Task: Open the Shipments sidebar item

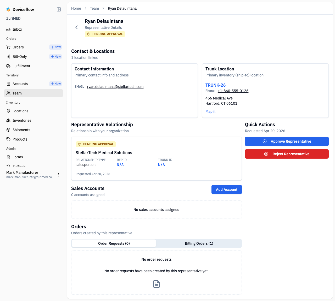Action: point(21,130)
